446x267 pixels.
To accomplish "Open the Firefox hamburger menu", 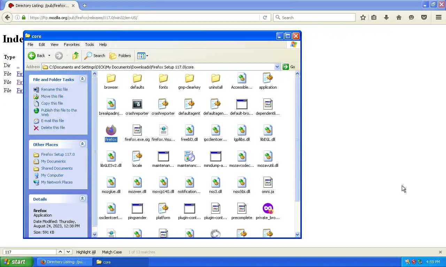I will click(438, 17).
